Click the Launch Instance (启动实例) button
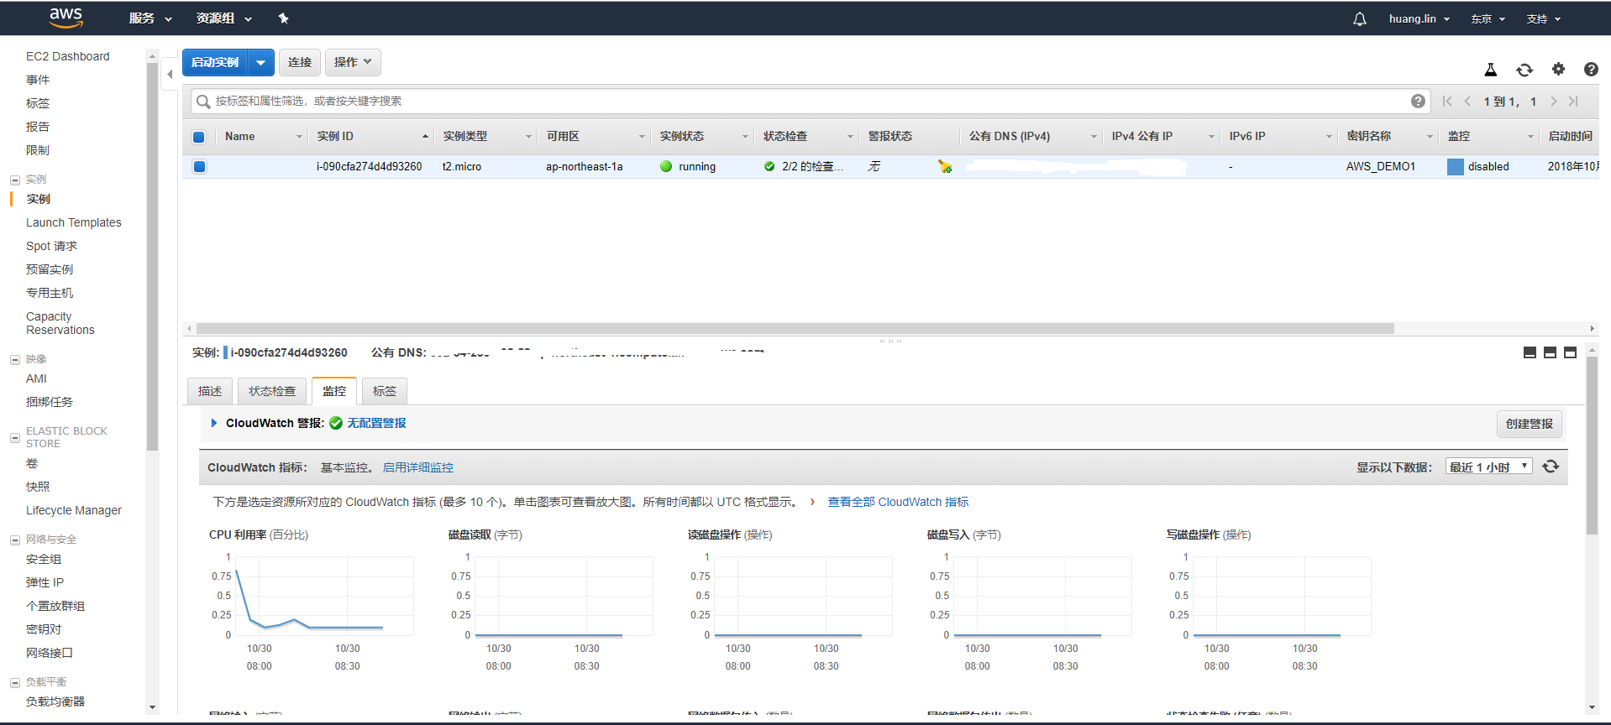 pyautogui.click(x=215, y=62)
